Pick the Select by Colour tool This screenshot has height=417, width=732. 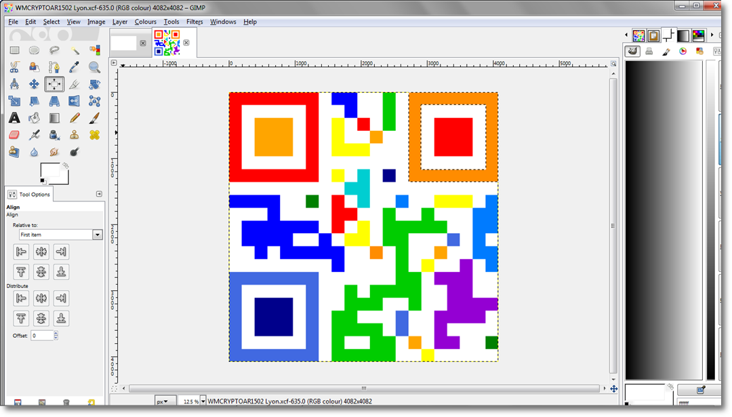coord(95,50)
